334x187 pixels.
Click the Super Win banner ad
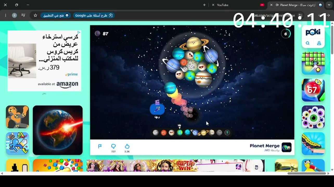coord(176,165)
